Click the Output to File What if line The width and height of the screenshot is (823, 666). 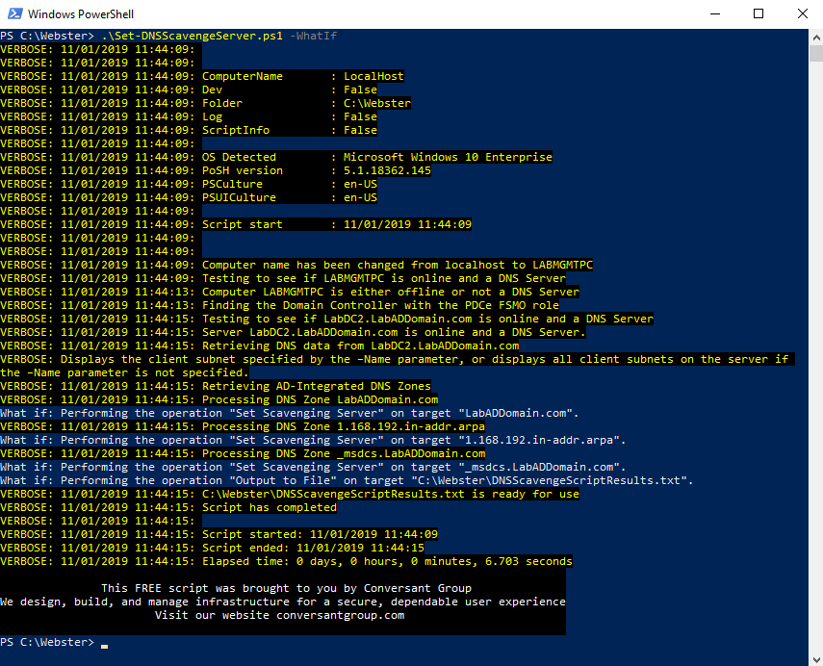point(347,480)
